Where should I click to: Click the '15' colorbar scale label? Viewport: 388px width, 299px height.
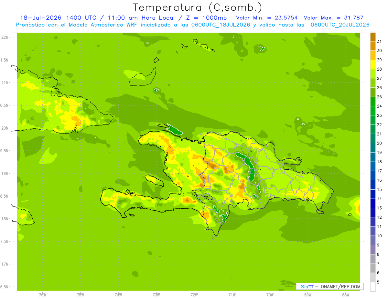(380, 189)
